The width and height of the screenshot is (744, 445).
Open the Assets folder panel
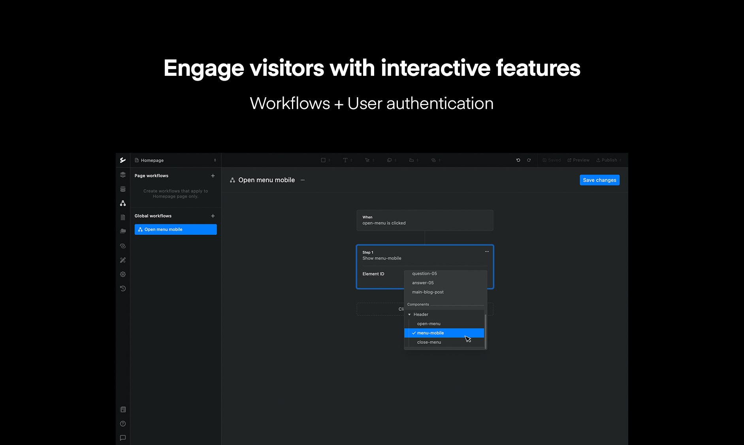[122, 231]
